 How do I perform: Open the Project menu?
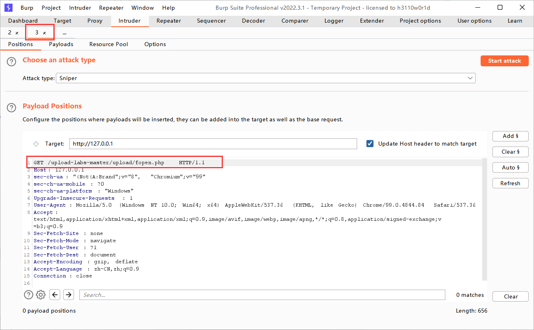click(x=51, y=8)
